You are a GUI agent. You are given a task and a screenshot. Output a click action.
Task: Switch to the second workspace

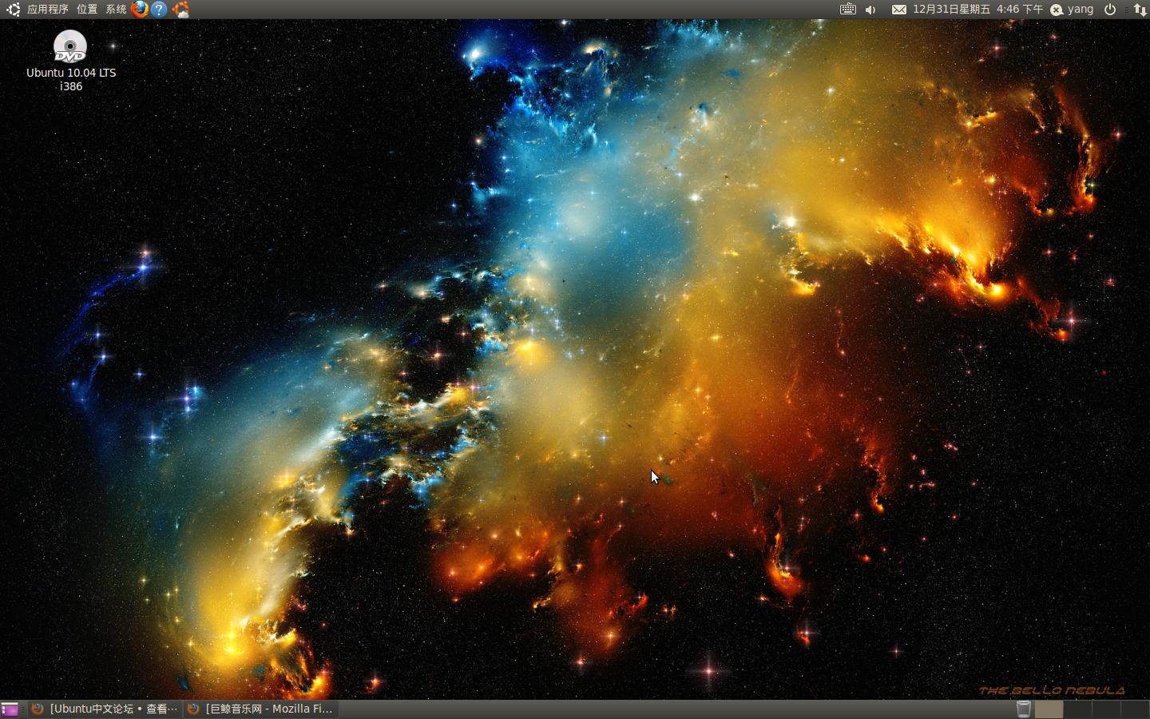click(1077, 709)
